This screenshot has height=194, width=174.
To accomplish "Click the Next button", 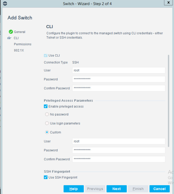I will pyautogui.click(x=116, y=189).
